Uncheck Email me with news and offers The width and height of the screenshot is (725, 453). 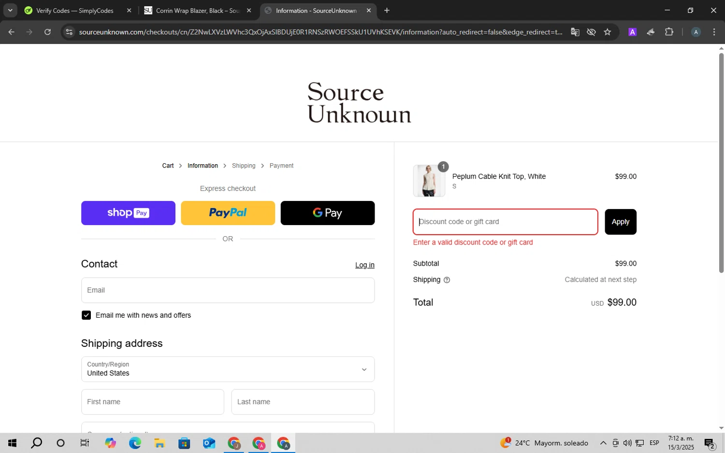click(x=86, y=315)
